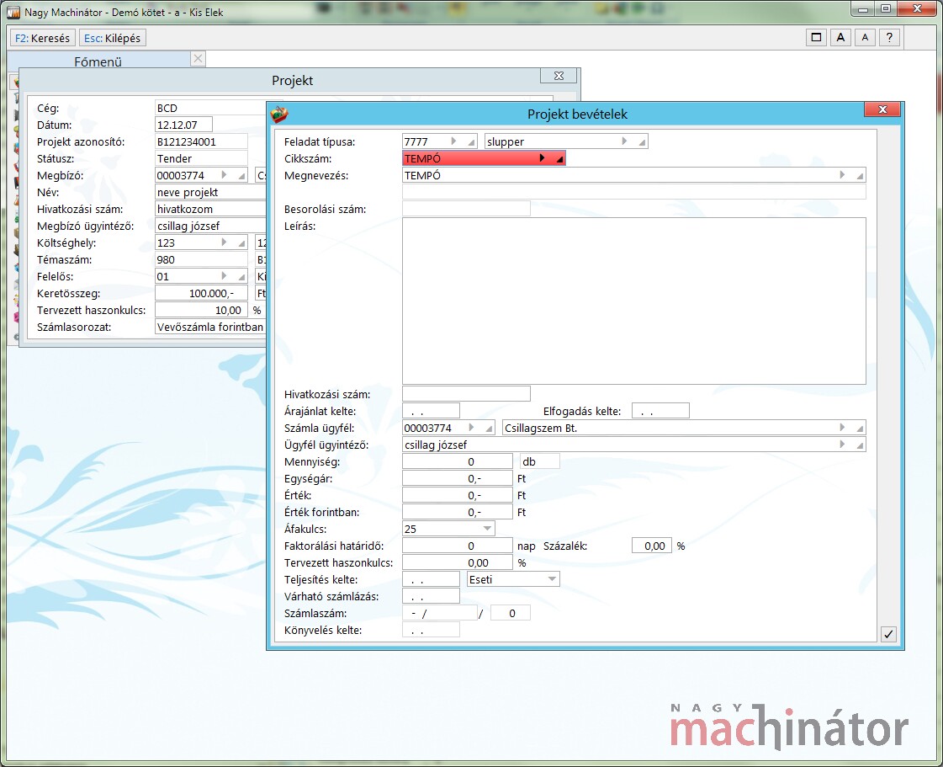Click Megbízó ügyintéző field in Projekt
Screen dimensions: 943x767
click(x=210, y=226)
